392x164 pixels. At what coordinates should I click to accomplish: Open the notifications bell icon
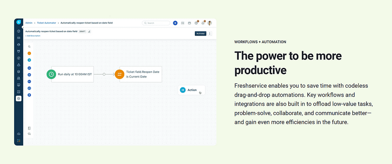pos(203,23)
